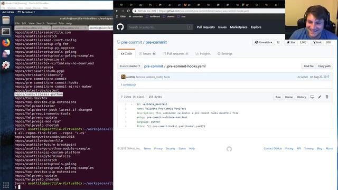Image resolution: width=338 pixels, height=190 pixels.
Task: Switch to second terminal tab
Action: pos(70,28)
